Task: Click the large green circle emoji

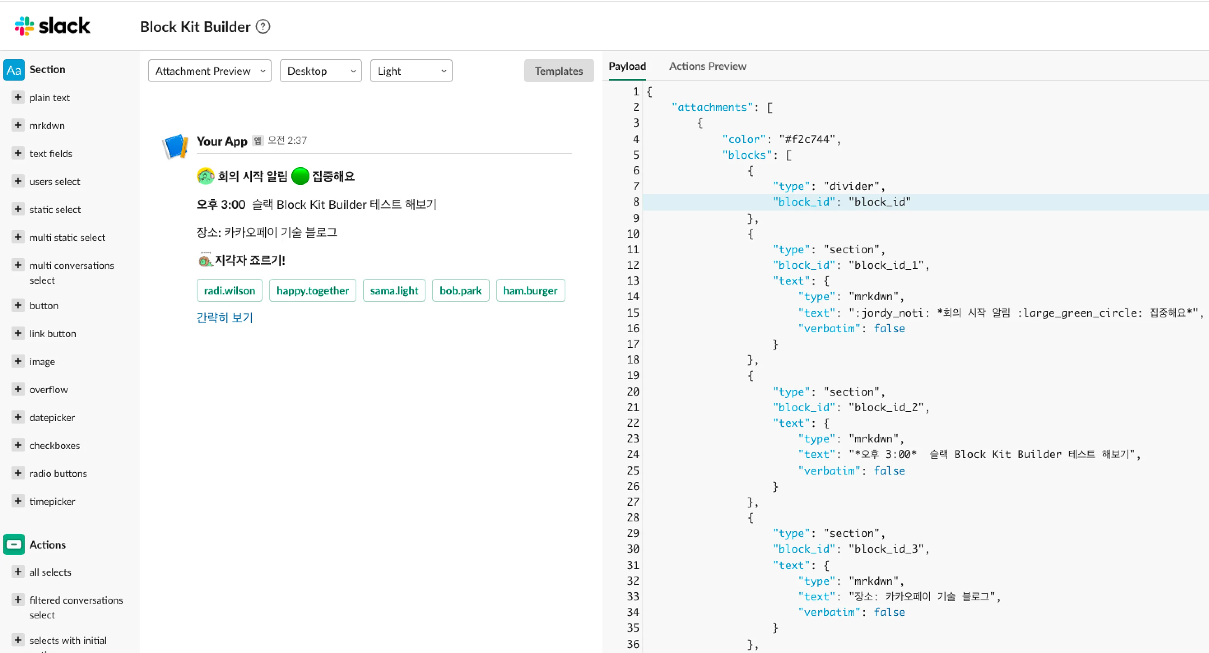Action: 300,176
